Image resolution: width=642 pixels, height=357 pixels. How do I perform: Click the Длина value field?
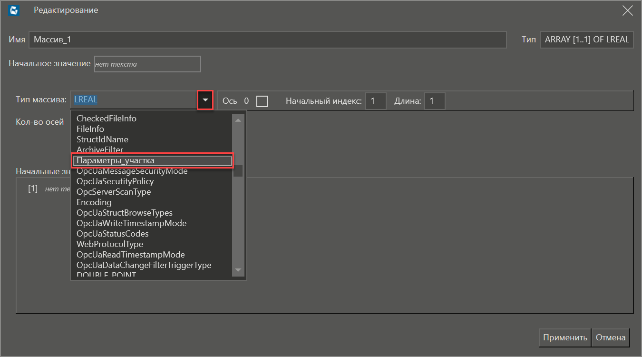click(x=435, y=101)
